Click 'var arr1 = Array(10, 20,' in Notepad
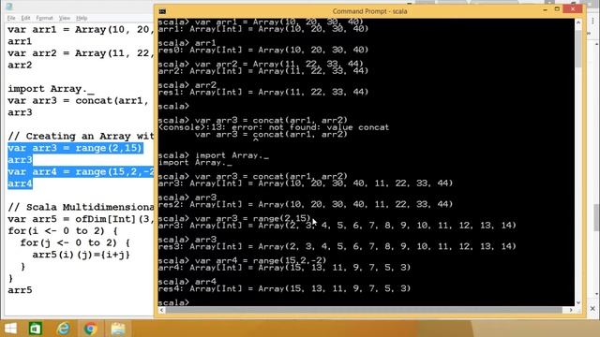The image size is (600, 337). 81,29
